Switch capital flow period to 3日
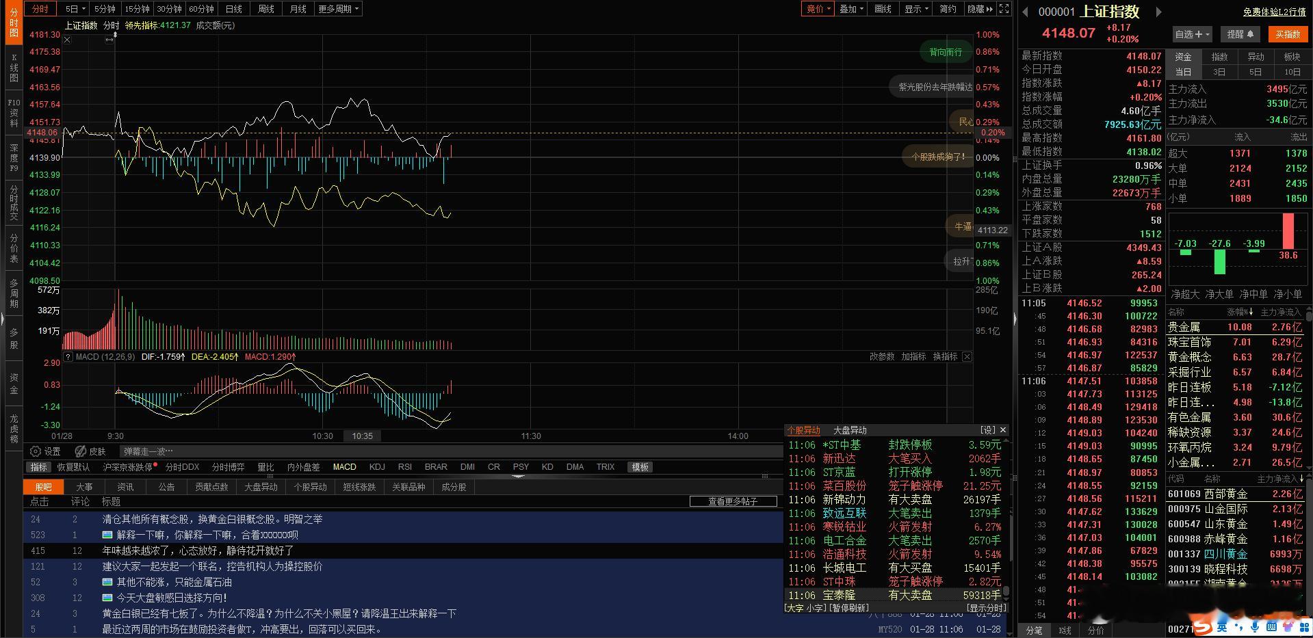Screen dimensions: 1313x638 point(1219,72)
